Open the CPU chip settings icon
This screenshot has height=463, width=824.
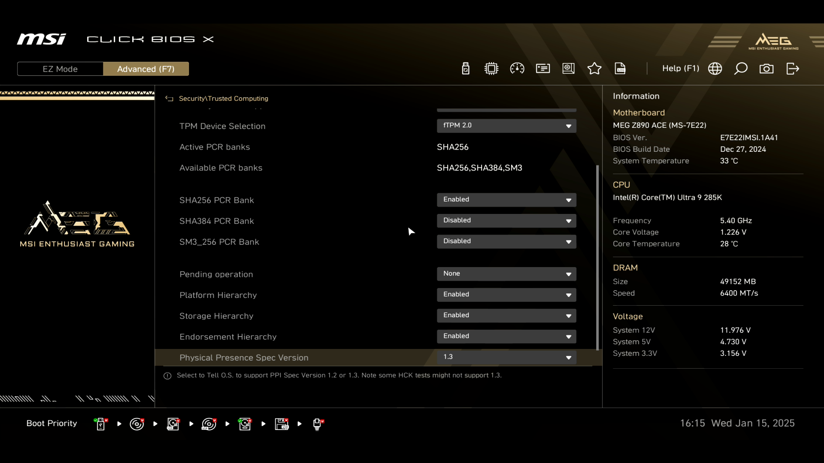click(491, 69)
